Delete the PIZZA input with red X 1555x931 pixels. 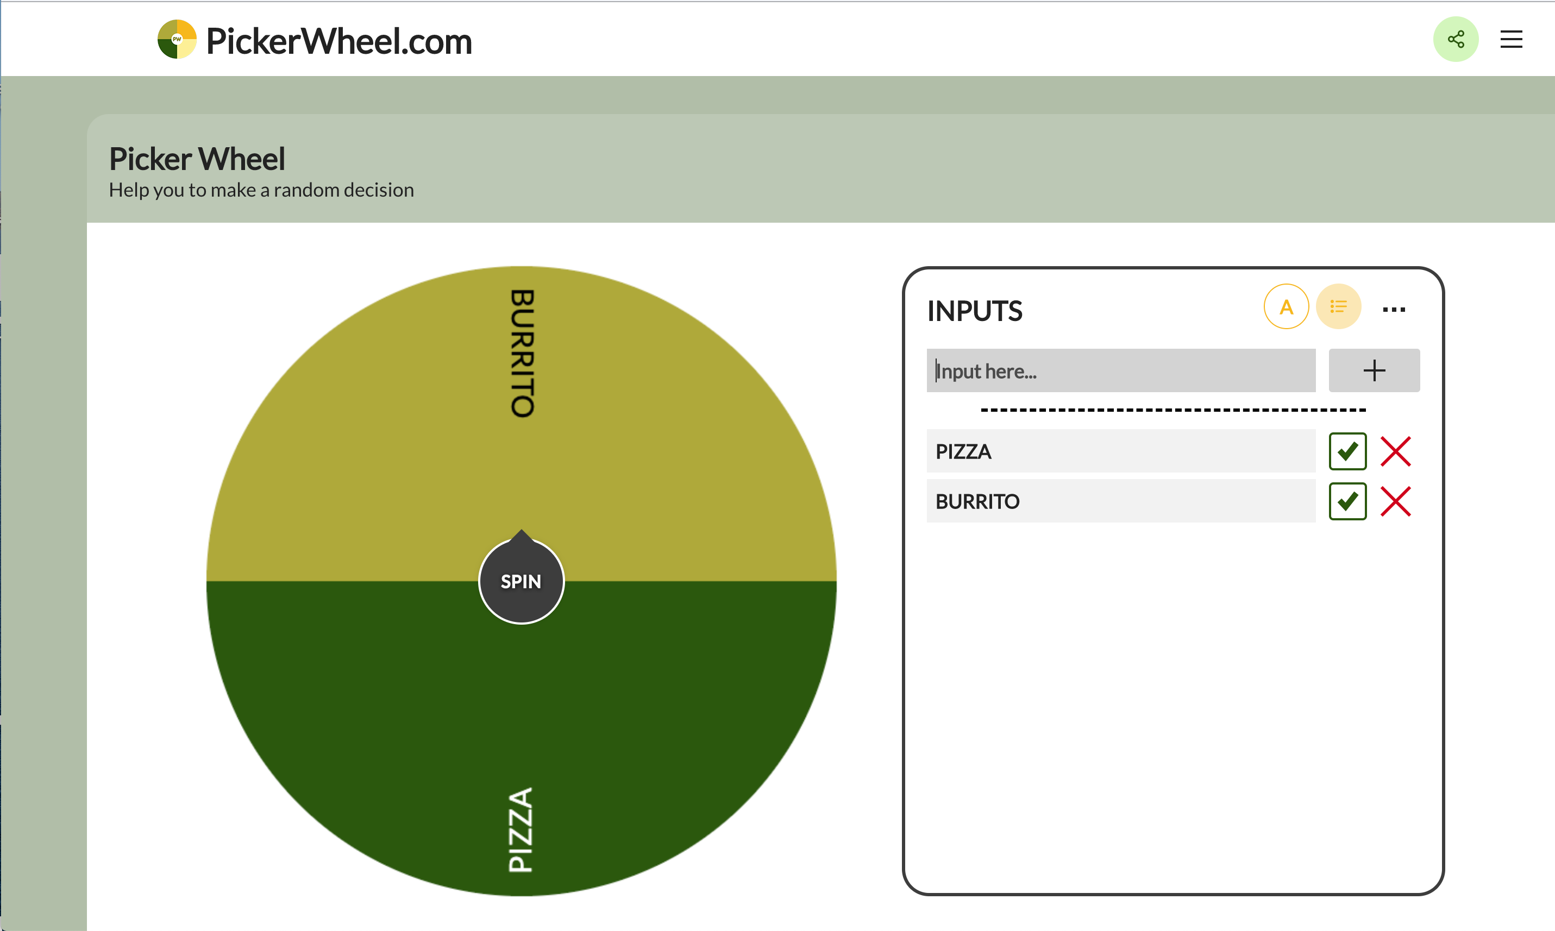click(x=1396, y=451)
